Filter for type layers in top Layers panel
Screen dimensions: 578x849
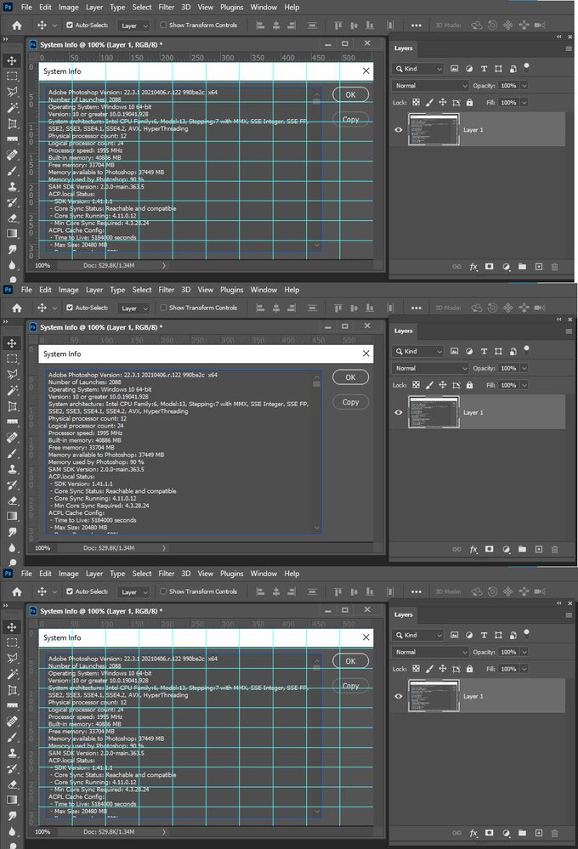pos(484,69)
